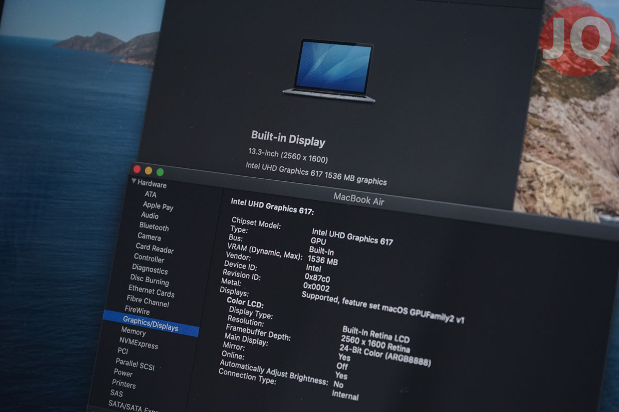Image resolution: width=619 pixels, height=412 pixels.
Task: Click the Intel UHD Graphics 617: heading
Action: click(272, 205)
